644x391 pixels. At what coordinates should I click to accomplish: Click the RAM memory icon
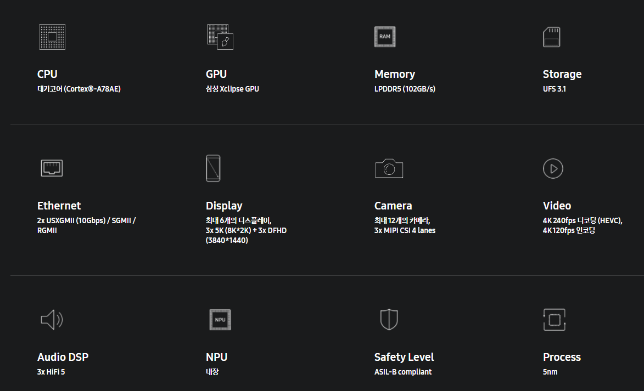(x=385, y=37)
